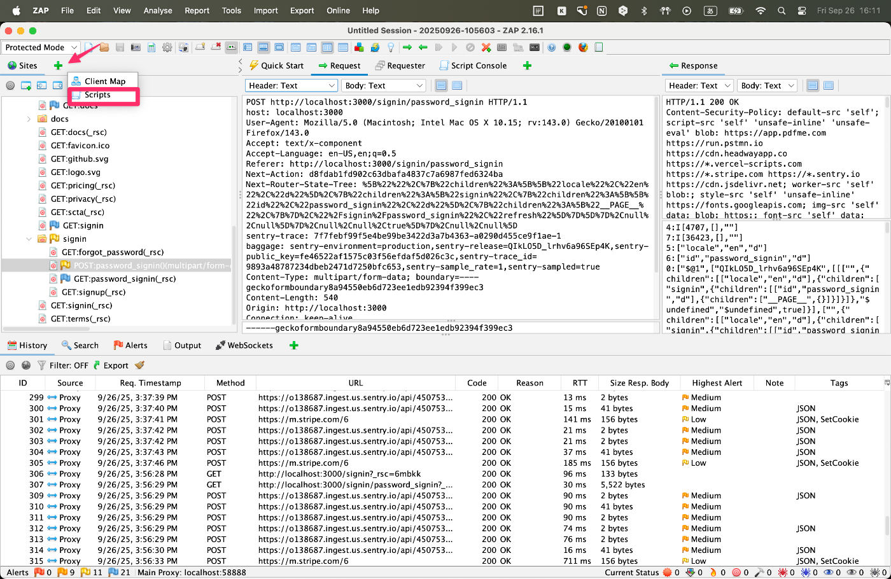Select GET:pricing(_rsc) tree node
This screenshot has width=891, height=579.
point(83,186)
